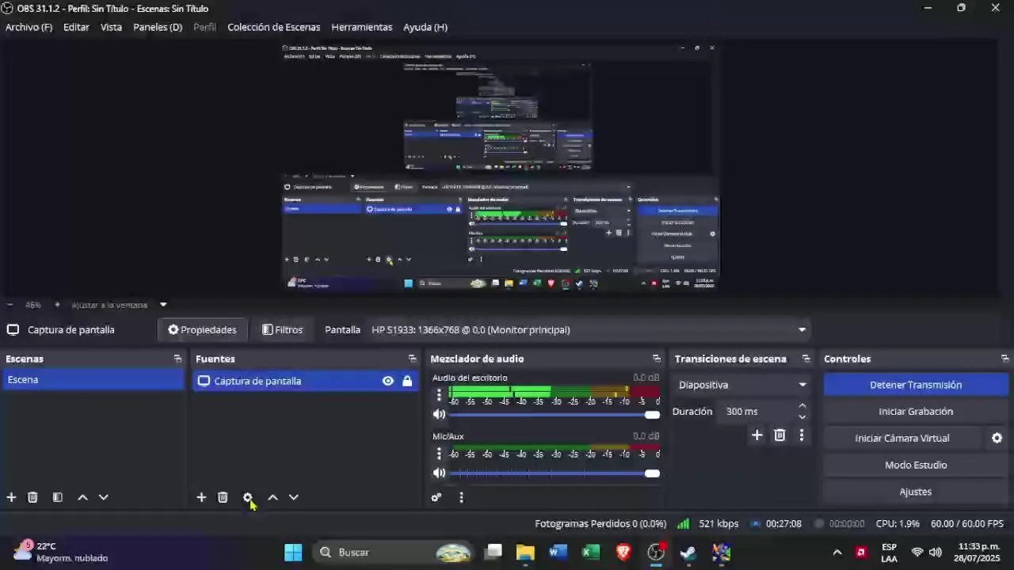Select Escena in scenes list
The image size is (1014, 570).
[x=93, y=380]
